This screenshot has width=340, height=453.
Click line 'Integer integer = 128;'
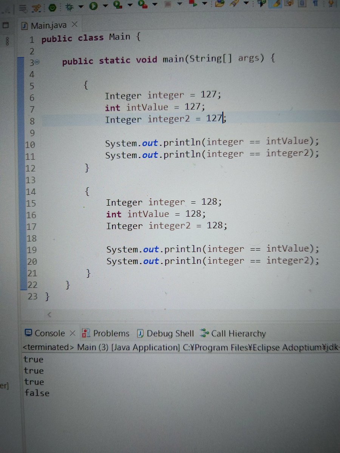(164, 202)
